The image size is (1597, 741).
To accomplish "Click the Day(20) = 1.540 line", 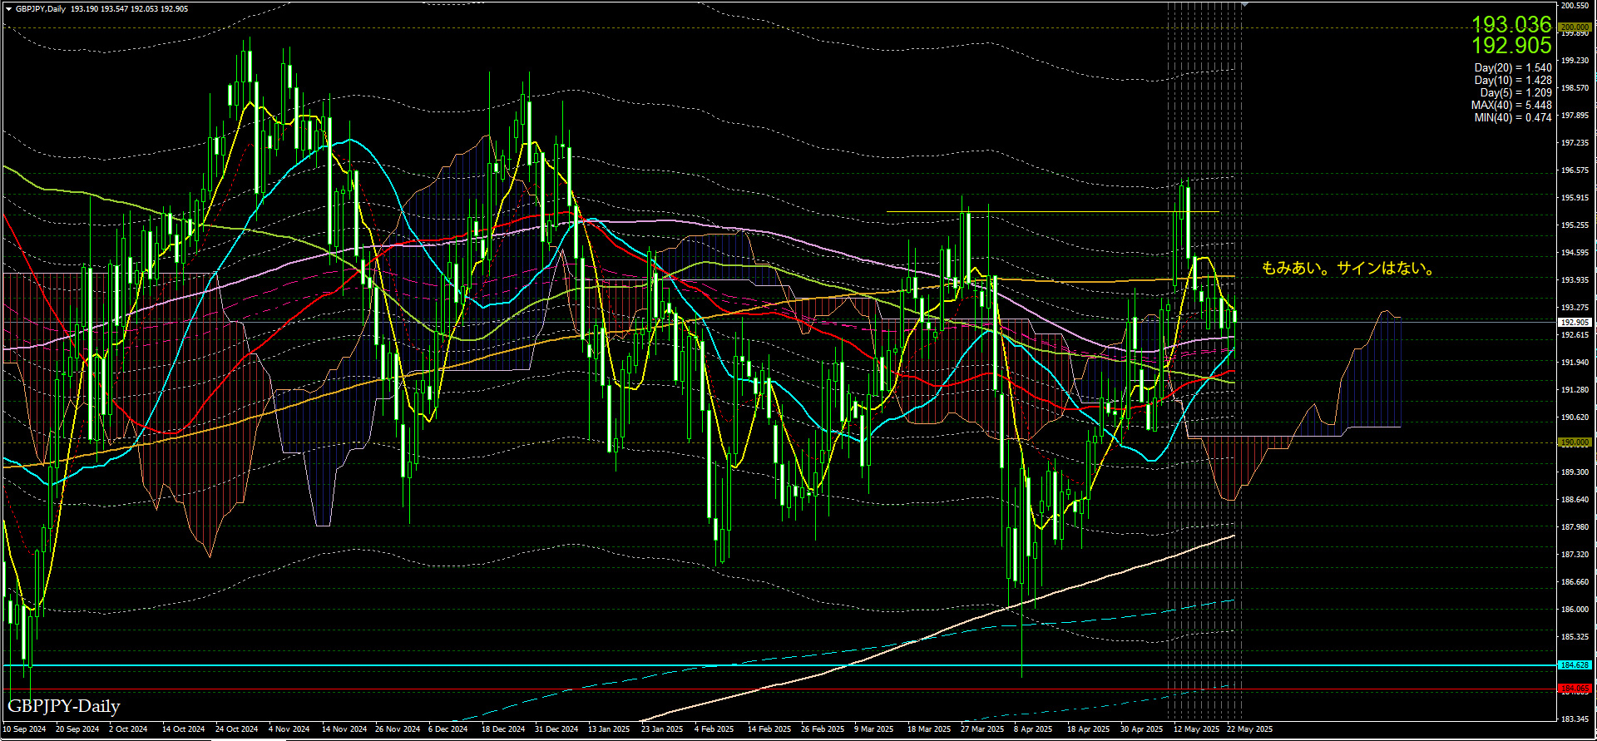I will pos(1513,68).
